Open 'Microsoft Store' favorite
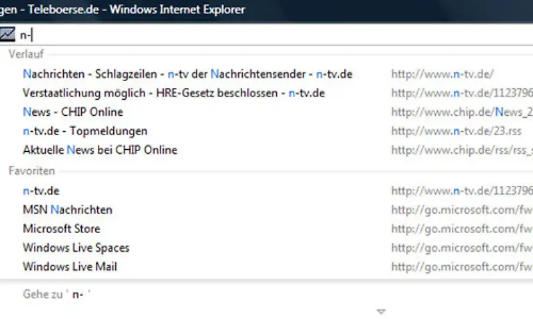The width and height of the screenshot is (533, 319). pyautogui.click(x=62, y=229)
